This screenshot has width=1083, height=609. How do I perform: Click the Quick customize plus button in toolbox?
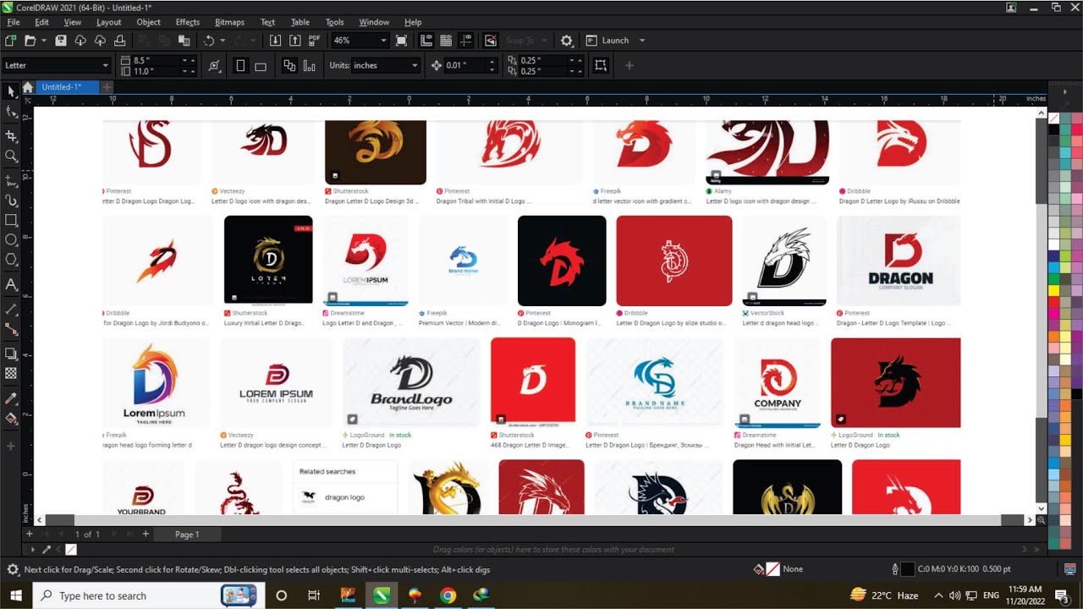pyautogui.click(x=11, y=446)
